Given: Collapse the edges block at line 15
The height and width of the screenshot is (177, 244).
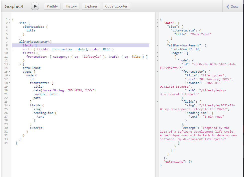Looking at the screenshot, I should (9, 72).
